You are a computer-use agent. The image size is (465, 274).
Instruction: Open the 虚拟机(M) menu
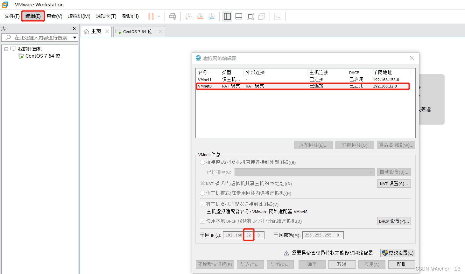click(x=79, y=16)
